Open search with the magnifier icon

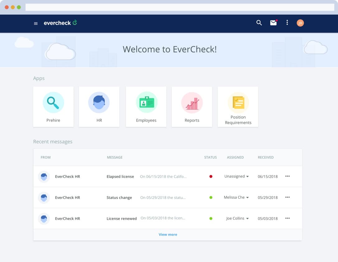tap(259, 23)
